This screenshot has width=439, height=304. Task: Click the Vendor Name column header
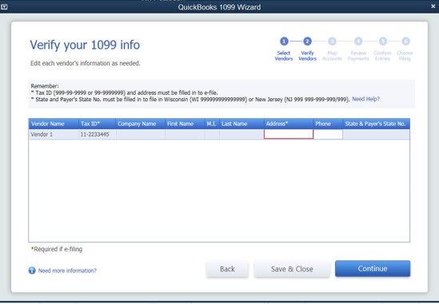point(54,124)
